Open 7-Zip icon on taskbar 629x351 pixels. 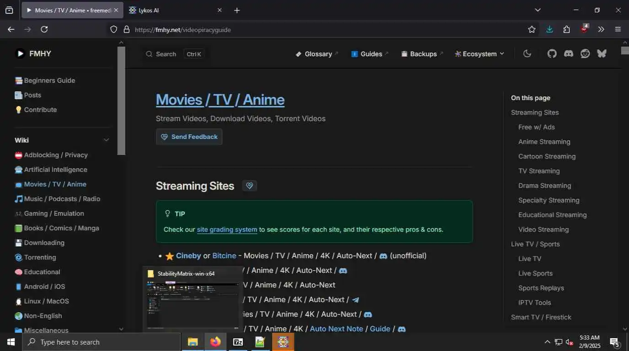point(238,342)
